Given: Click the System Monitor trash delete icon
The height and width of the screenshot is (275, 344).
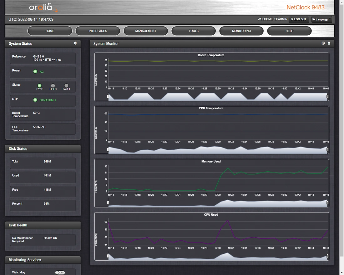Looking at the screenshot, I should pos(329,43).
